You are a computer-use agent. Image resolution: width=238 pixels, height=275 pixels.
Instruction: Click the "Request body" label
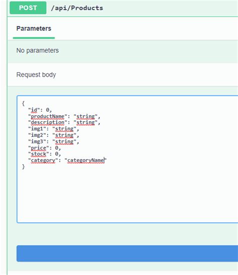click(x=36, y=75)
